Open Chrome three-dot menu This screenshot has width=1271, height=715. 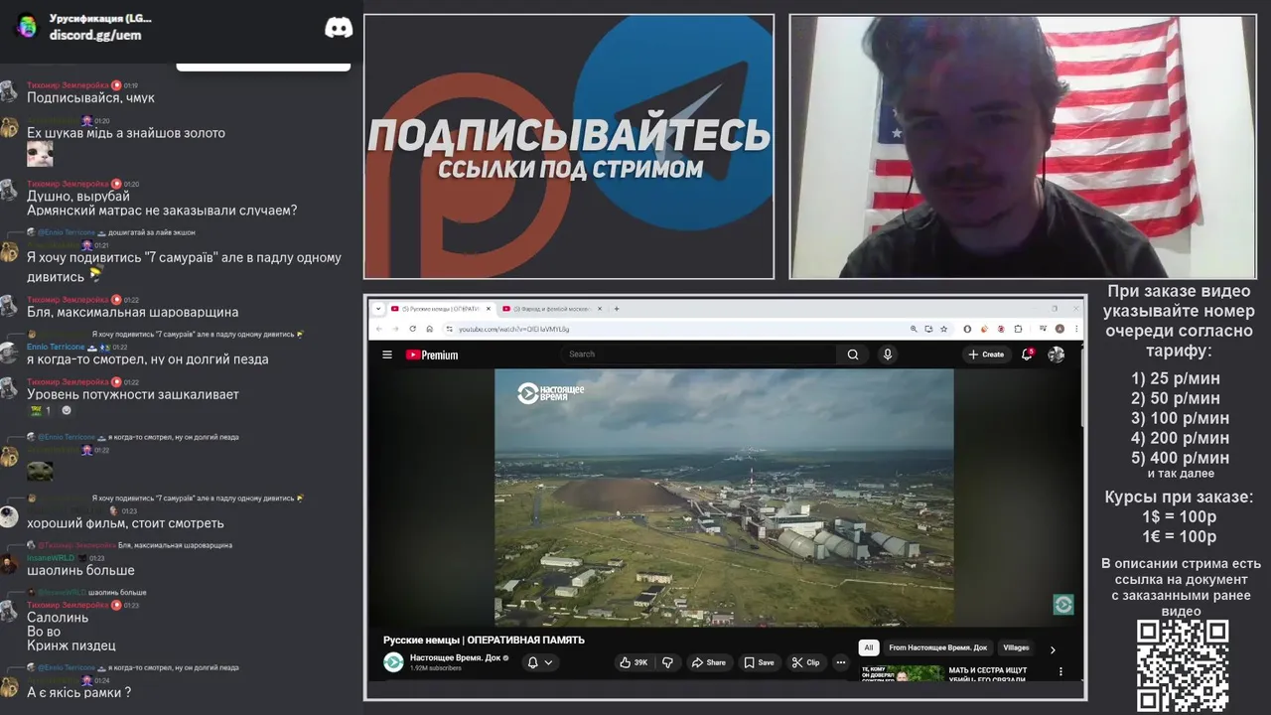(1076, 329)
